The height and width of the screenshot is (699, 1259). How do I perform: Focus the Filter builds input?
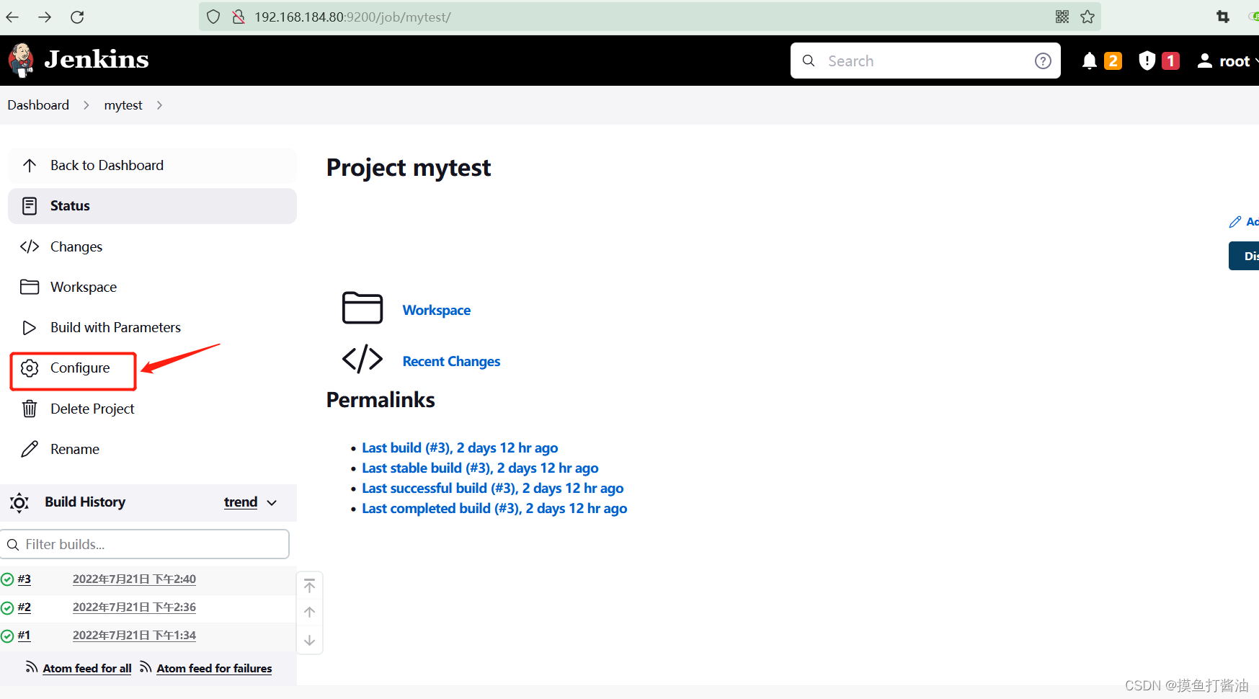click(145, 544)
